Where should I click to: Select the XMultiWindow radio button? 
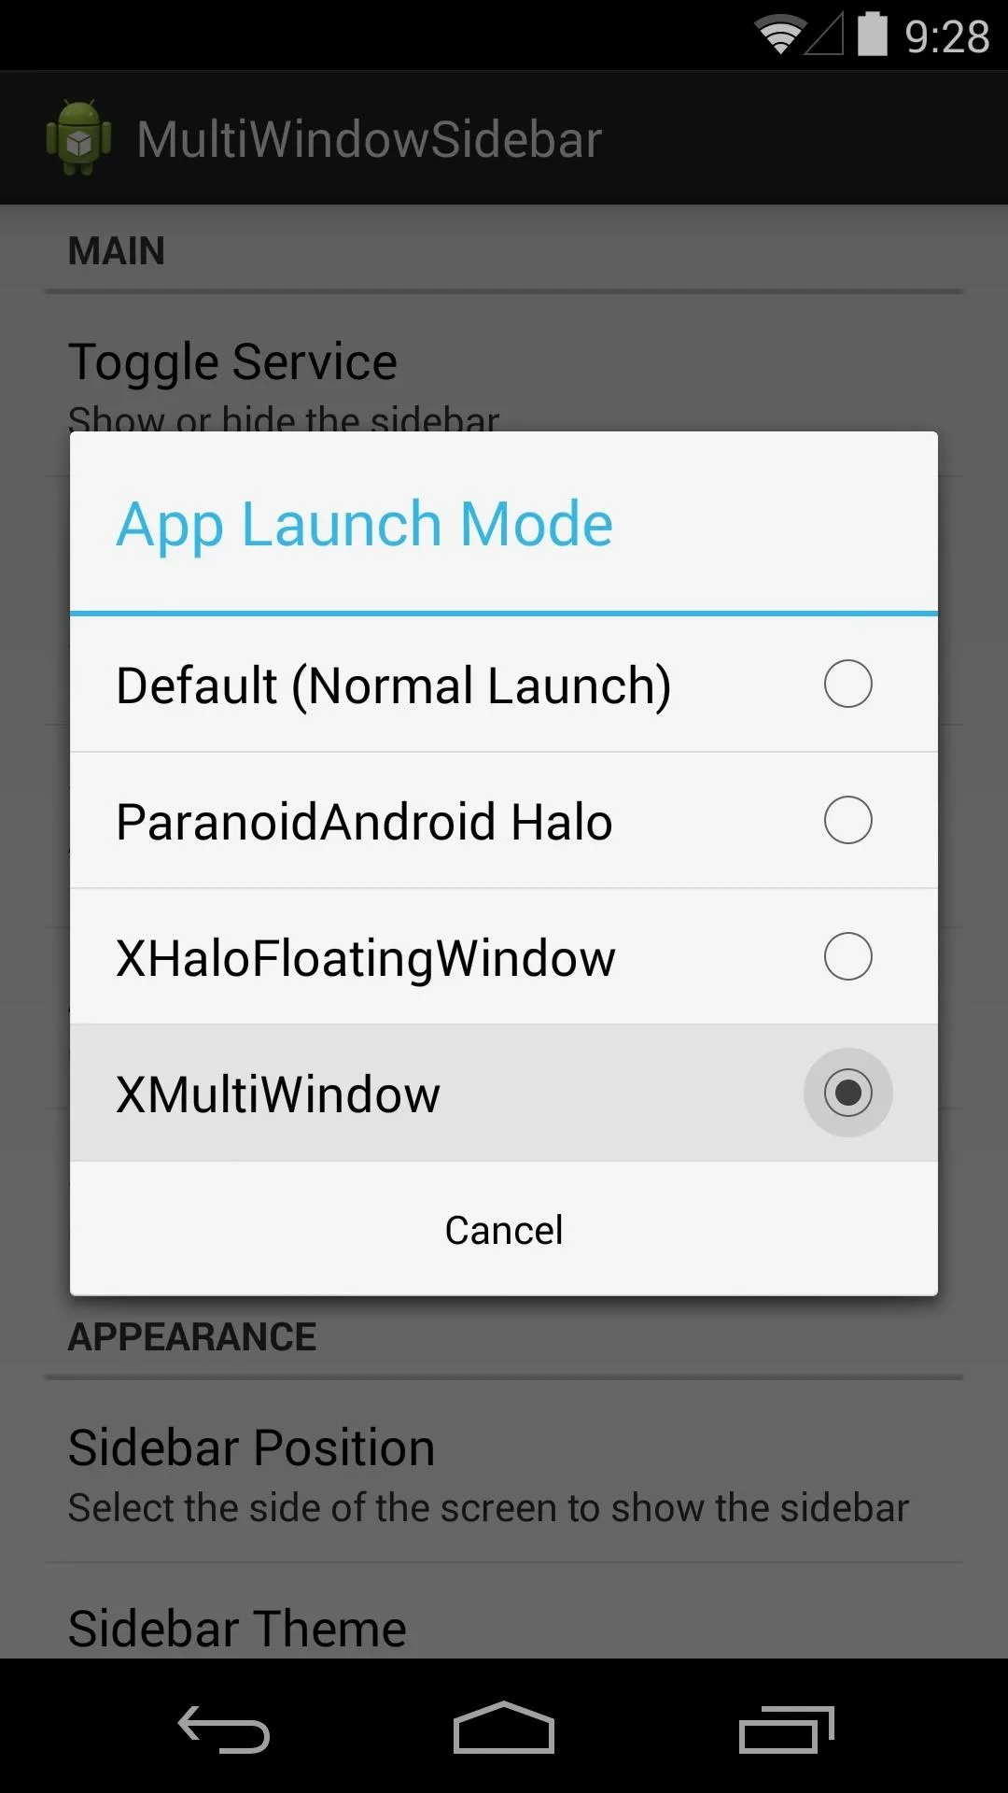848,1093
